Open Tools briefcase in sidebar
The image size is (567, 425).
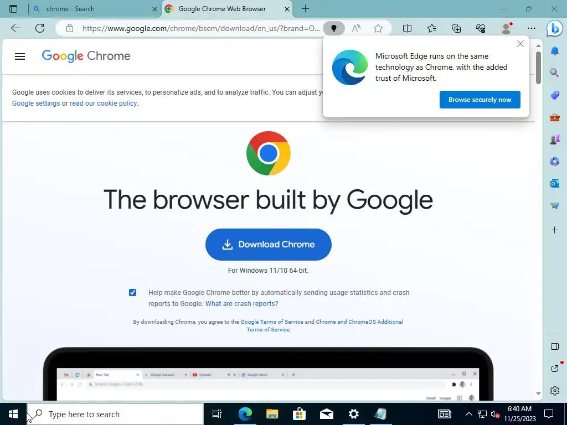point(555,117)
